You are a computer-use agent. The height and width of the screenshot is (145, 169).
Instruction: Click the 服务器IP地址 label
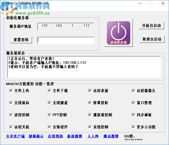point(20,26)
